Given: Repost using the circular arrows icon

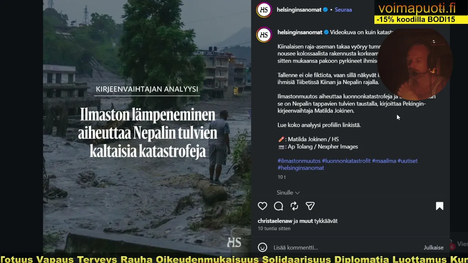Looking at the screenshot, I should 294,206.
